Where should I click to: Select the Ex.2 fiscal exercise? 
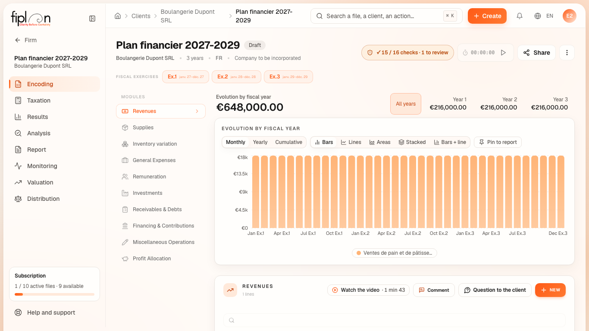[236, 77]
